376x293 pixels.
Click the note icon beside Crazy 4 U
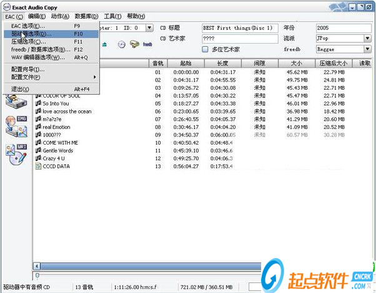coord(38,158)
